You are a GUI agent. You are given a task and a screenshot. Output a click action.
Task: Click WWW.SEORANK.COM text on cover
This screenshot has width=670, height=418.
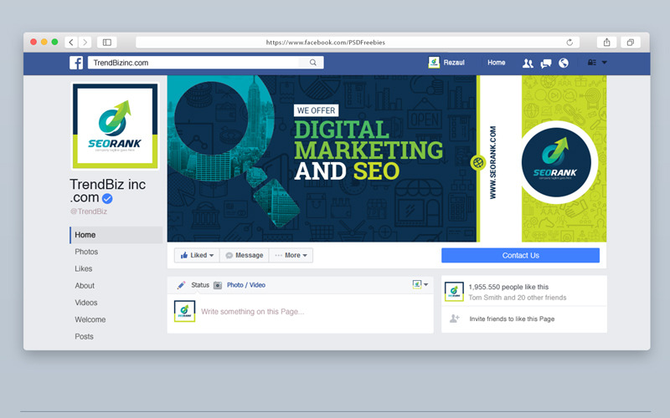click(x=492, y=162)
